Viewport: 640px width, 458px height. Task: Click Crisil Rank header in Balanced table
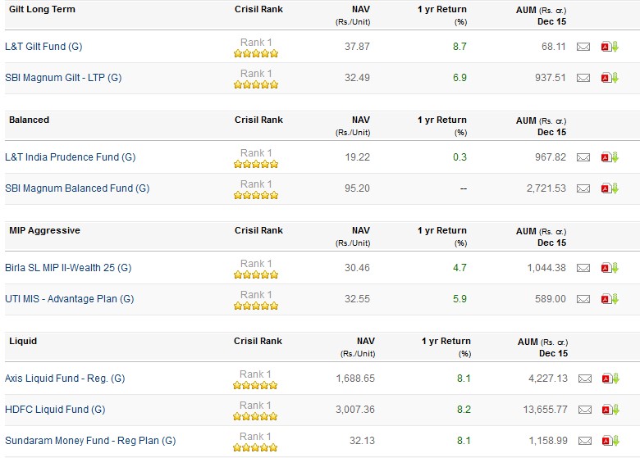coord(258,120)
